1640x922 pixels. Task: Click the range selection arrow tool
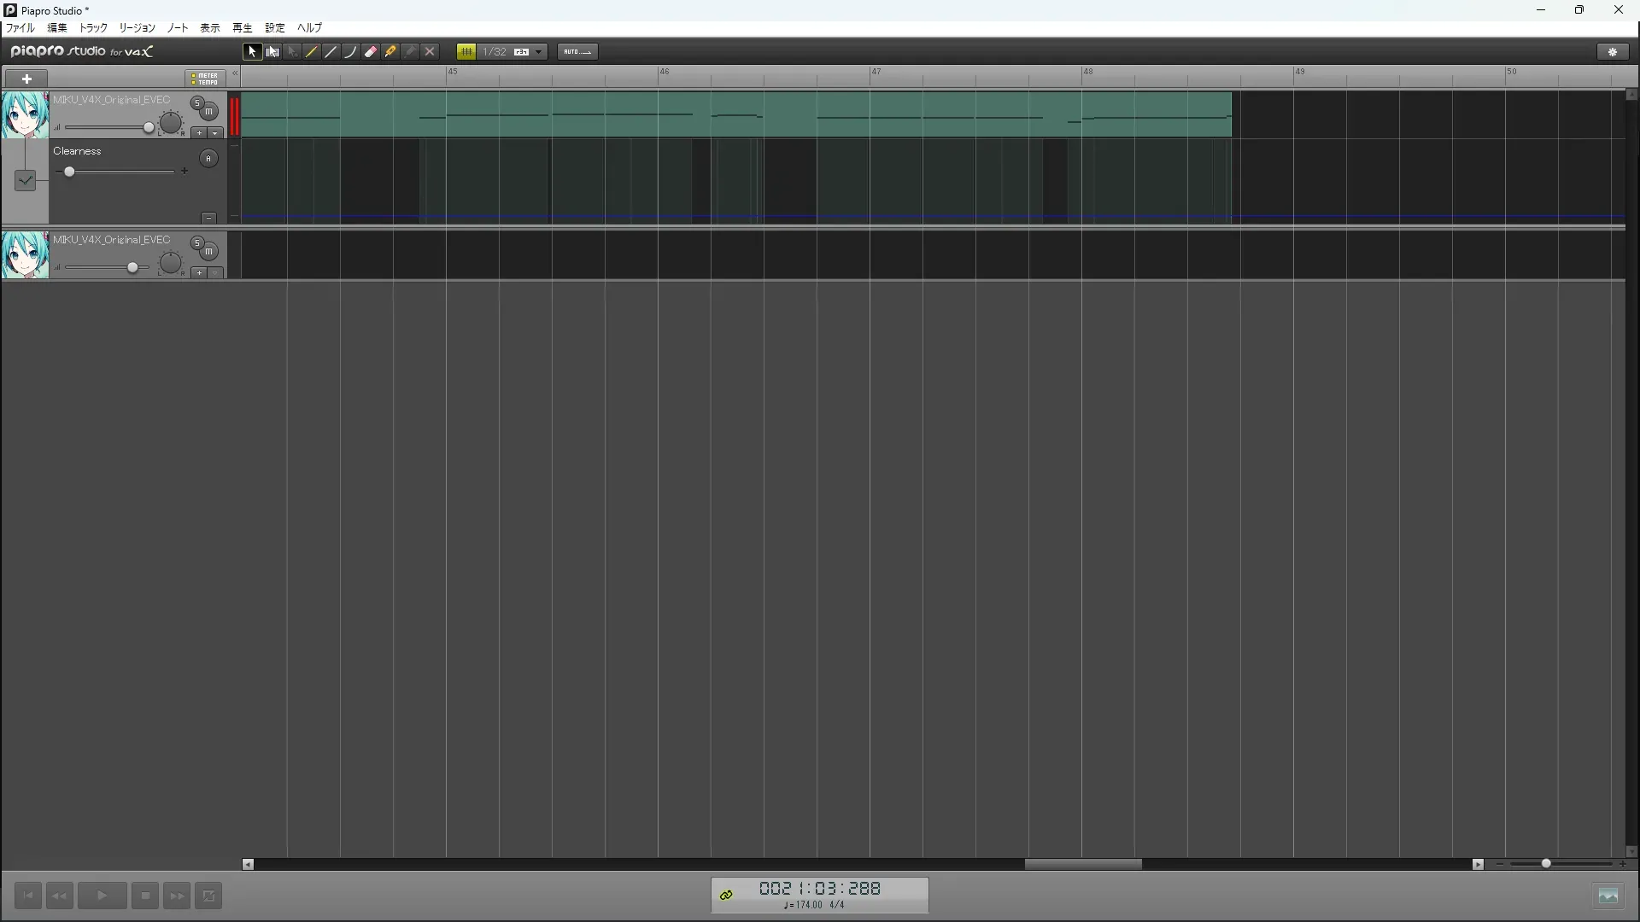pyautogui.click(x=272, y=52)
